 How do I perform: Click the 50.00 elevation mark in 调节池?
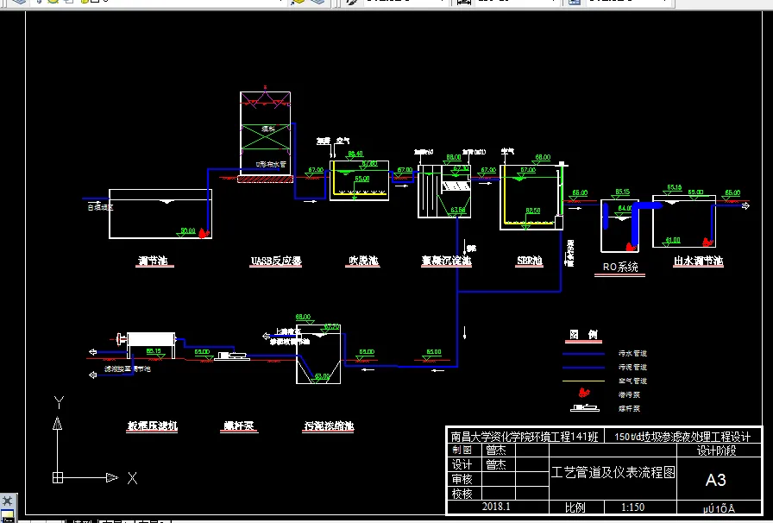188,230
